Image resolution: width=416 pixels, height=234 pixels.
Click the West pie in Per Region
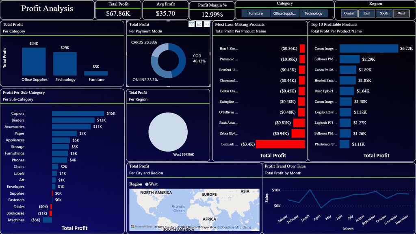(x=168, y=132)
